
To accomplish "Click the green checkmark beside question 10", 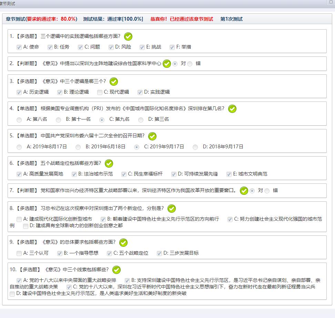I will tap(116, 270).
